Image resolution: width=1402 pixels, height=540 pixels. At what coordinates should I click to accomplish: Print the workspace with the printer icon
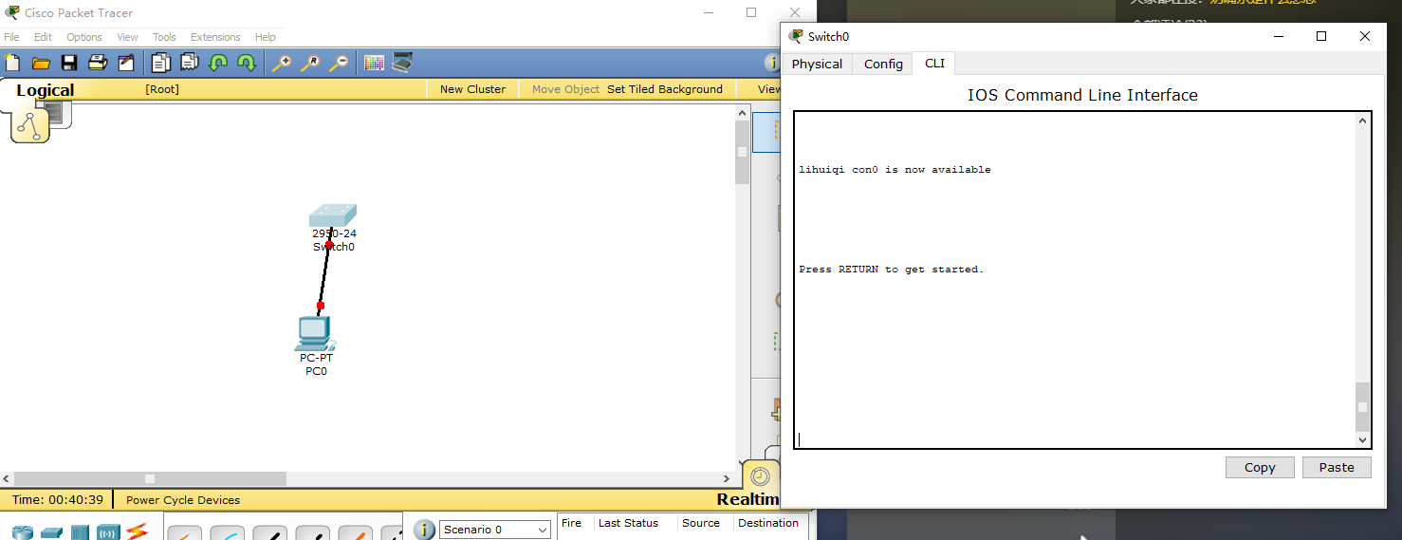coord(98,64)
